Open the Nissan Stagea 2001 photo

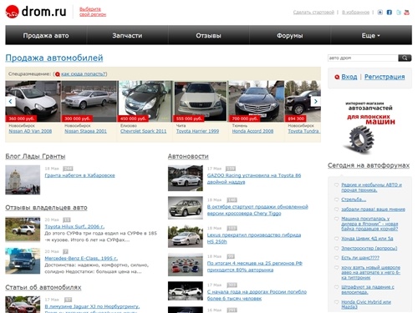point(89,101)
